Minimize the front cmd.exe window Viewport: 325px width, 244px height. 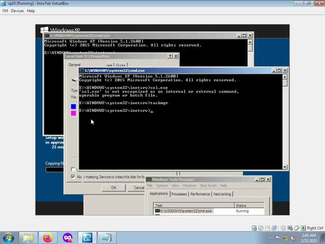274,71
